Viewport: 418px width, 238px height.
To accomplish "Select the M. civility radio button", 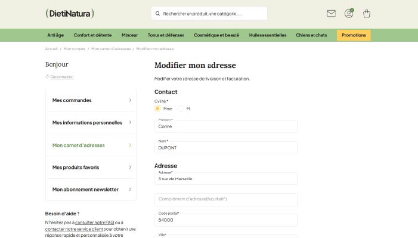I will pyautogui.click(x=181, y=109).
